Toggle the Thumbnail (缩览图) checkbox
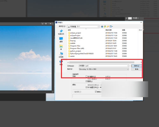The height and width of the screenshot is (127, 159). click(x=73, y=92)
